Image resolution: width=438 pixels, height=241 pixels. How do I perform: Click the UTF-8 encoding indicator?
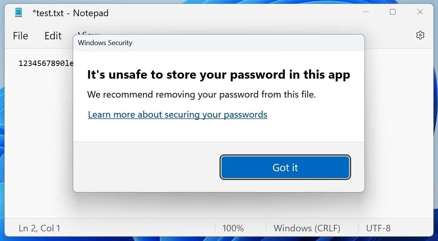coord(378,228)
